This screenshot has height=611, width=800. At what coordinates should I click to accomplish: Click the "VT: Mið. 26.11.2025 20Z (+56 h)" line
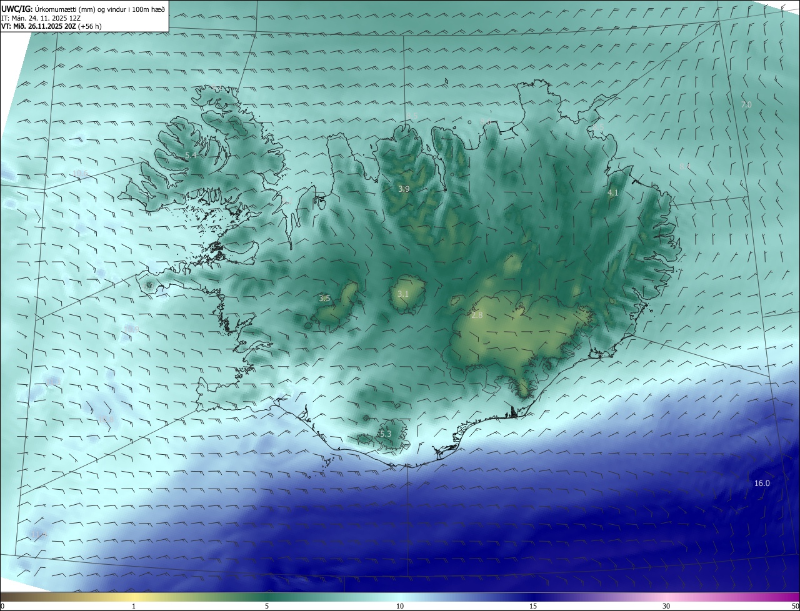(51, 26)
